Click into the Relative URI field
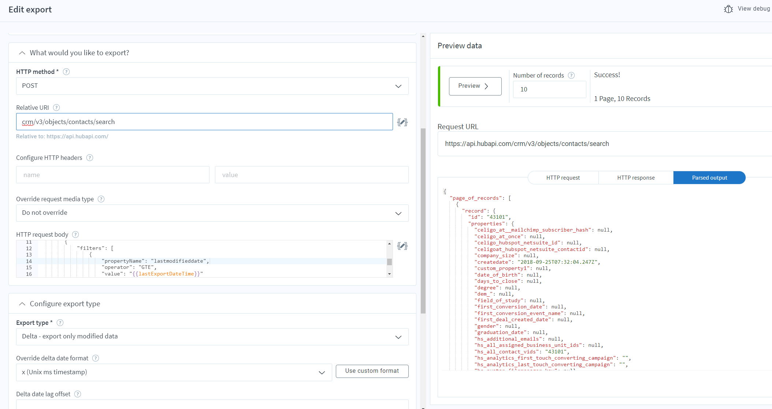772x409 pixels. pyautogui.click(x=204, y=122)
